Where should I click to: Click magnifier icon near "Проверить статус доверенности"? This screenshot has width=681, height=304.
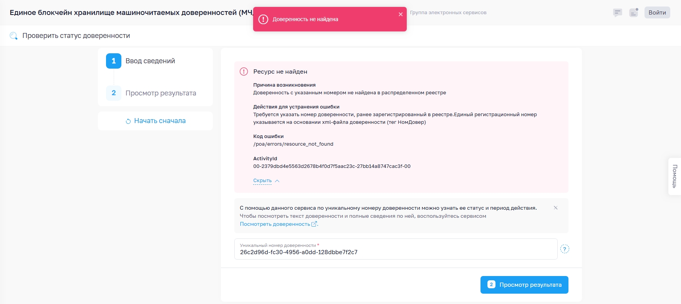(13, 36)
